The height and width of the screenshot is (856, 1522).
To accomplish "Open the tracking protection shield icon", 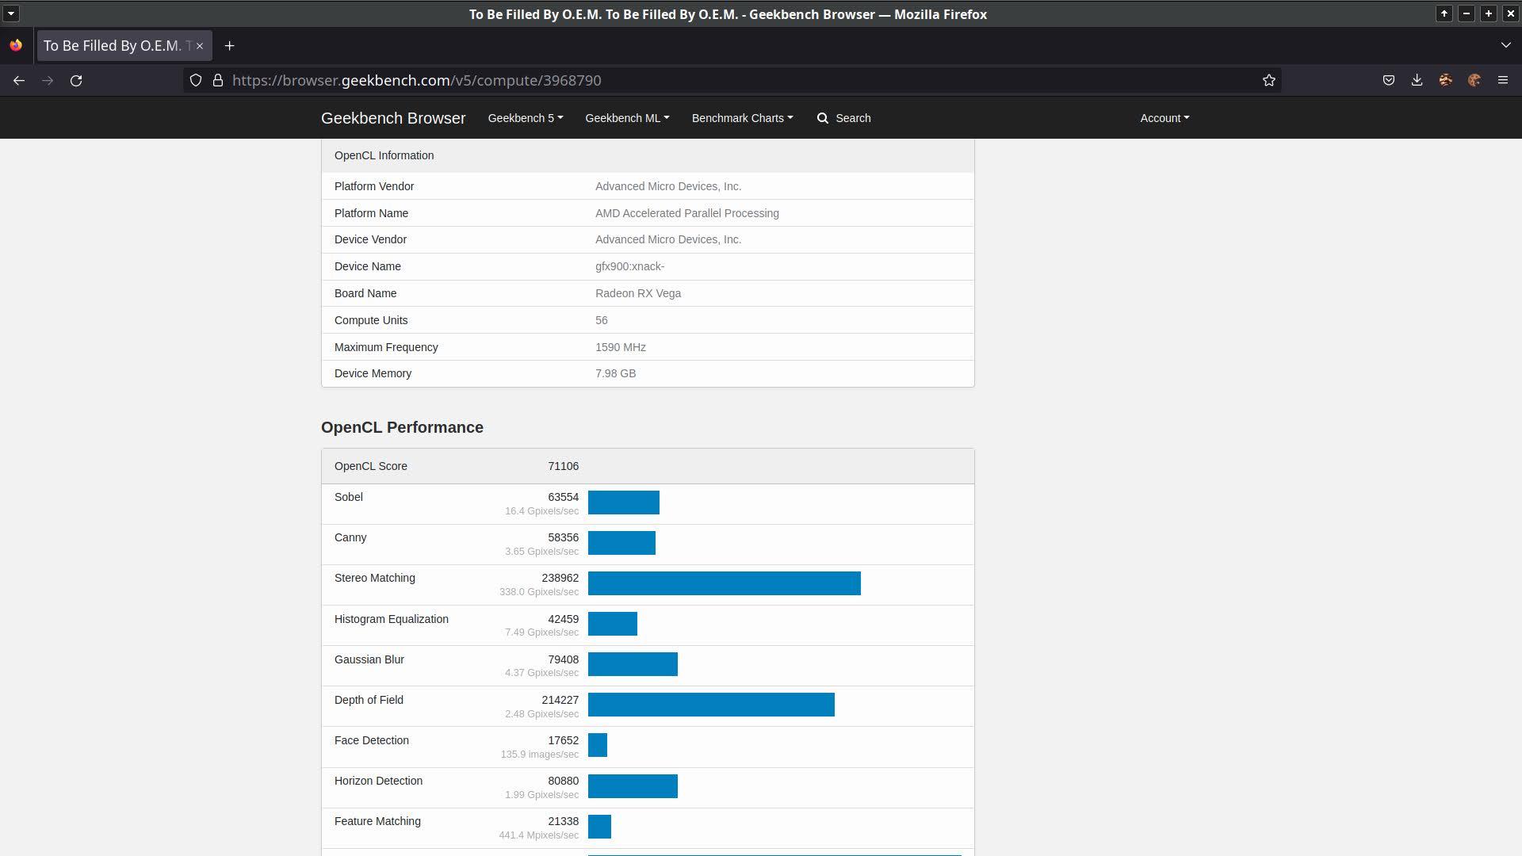I will [196, 80].
